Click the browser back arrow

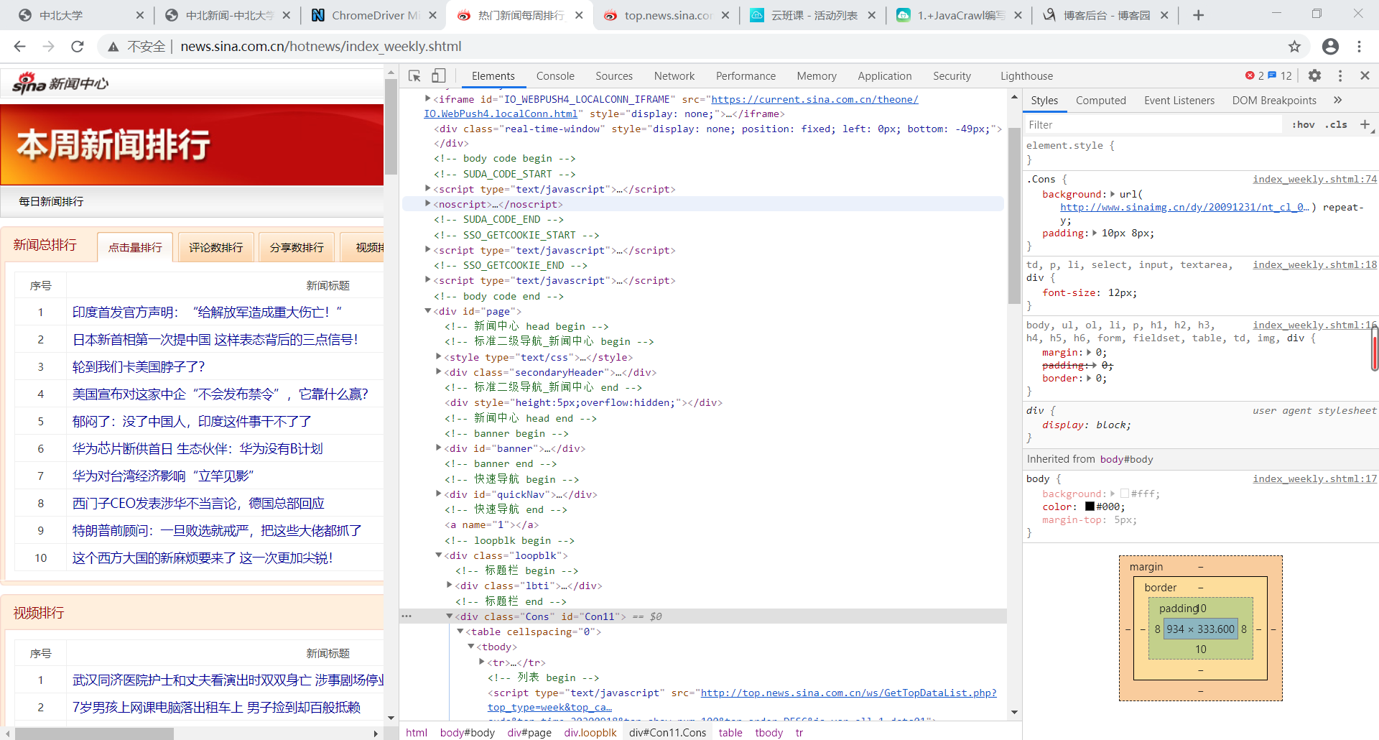(19, 46)
